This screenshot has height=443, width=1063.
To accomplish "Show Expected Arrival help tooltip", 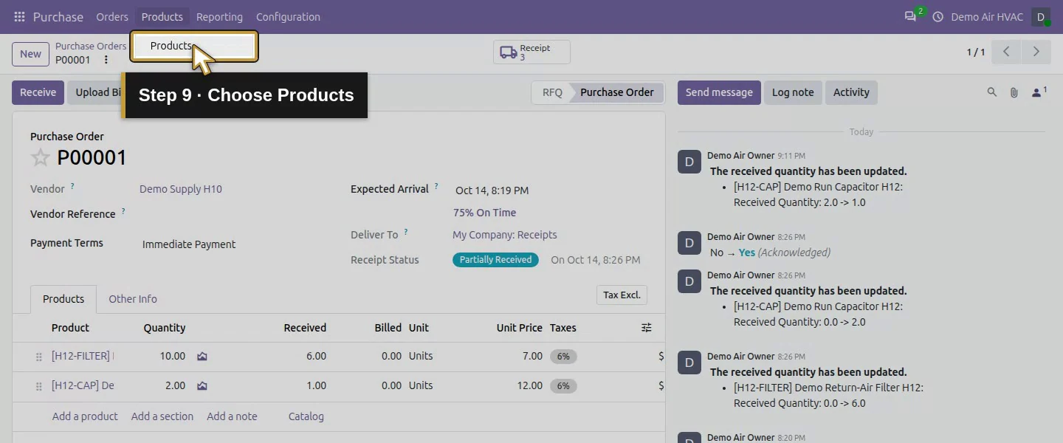I will pyautogui.click(x=436, y=187).
